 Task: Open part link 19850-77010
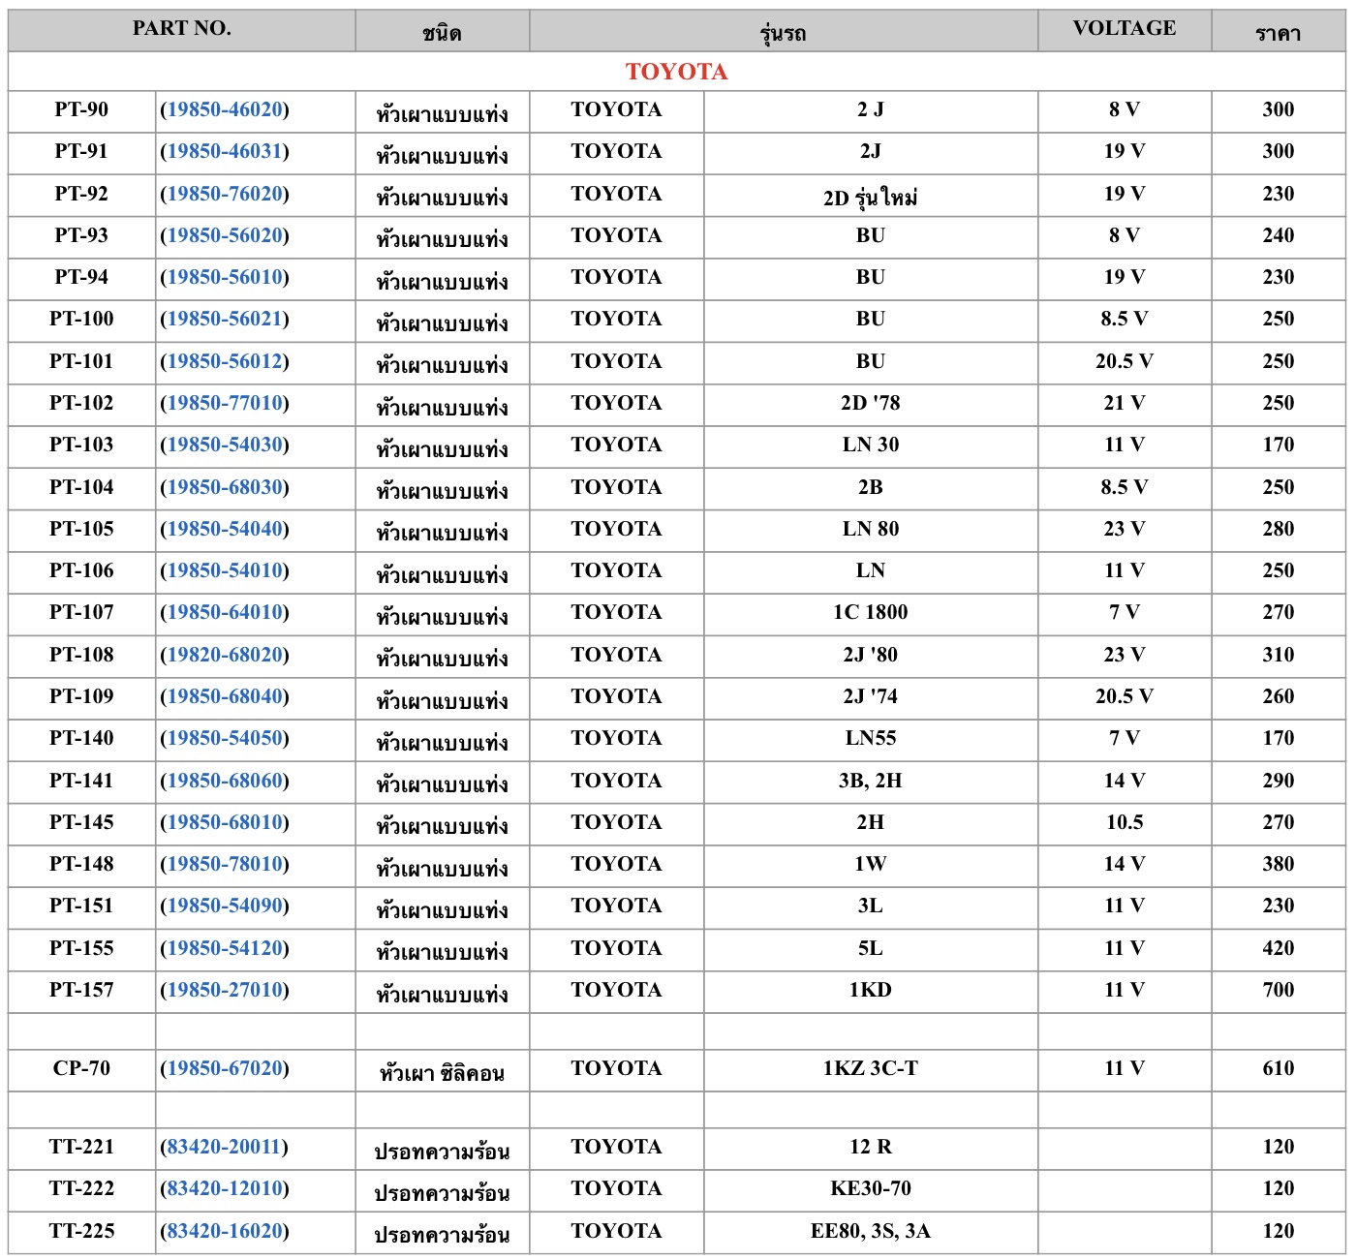(225, 403)
